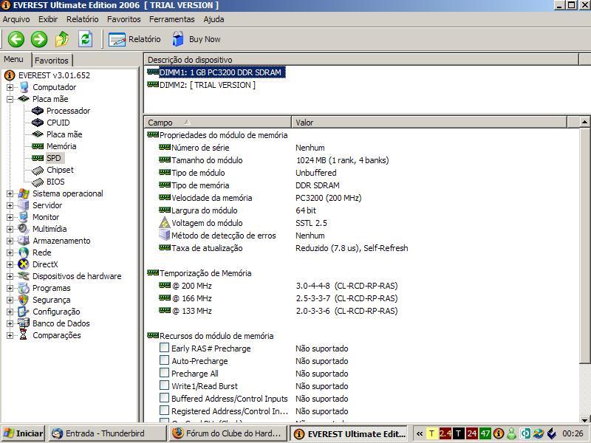Screen dimensions: 591x443
Task: Open the Relatório menu in the menu bar
Action: coord(83,19)
